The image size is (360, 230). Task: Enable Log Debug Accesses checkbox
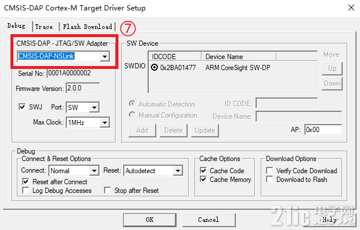(x=26, y=191)
